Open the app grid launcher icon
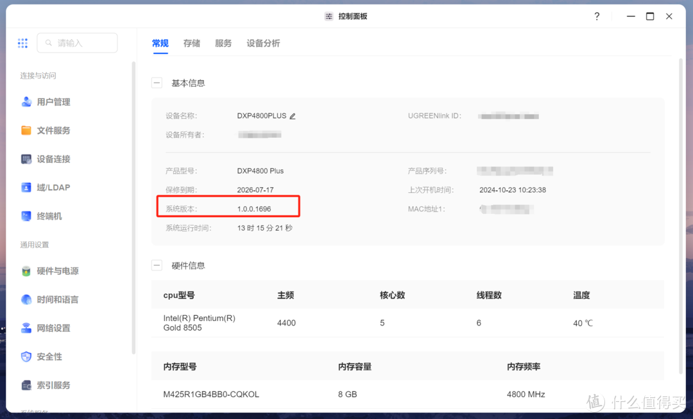This screenshot has width=693, height=419. point(22,43)
